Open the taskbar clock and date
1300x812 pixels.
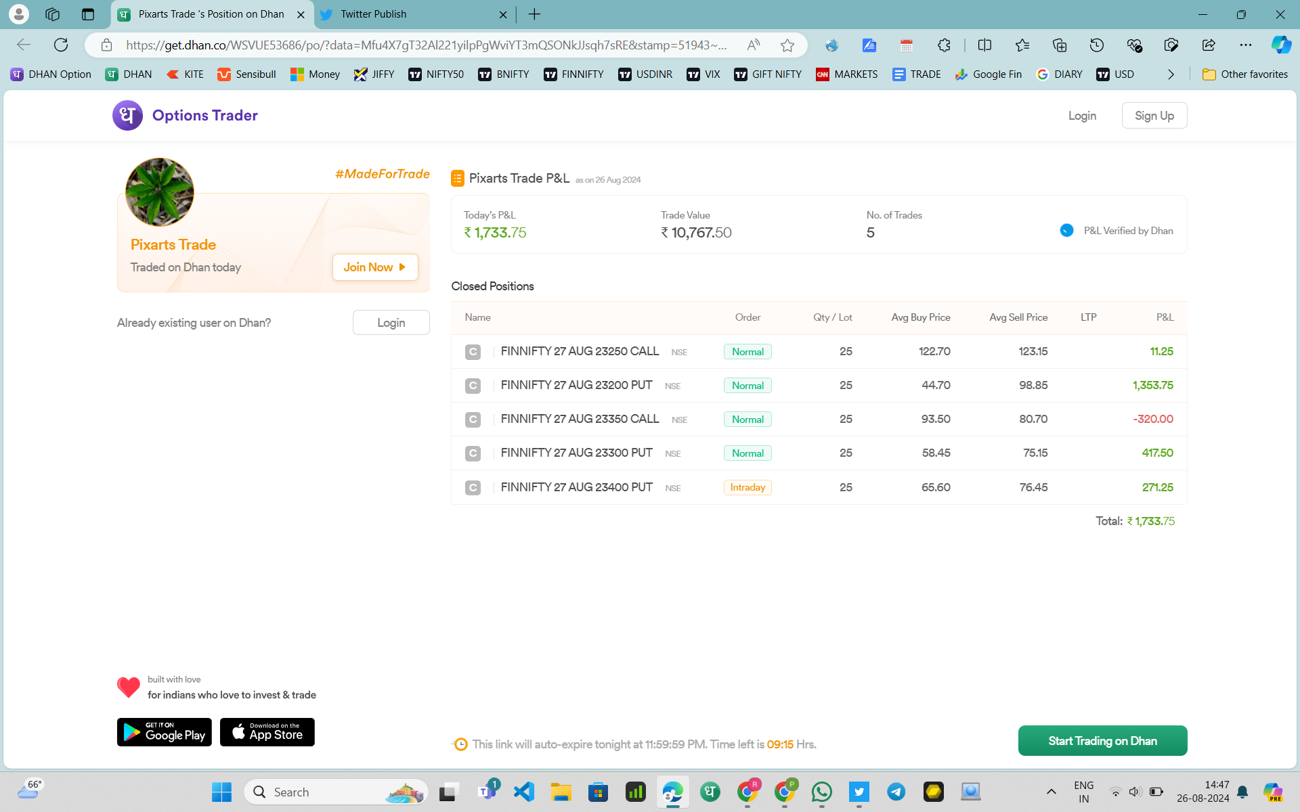tap(1202, 792)
